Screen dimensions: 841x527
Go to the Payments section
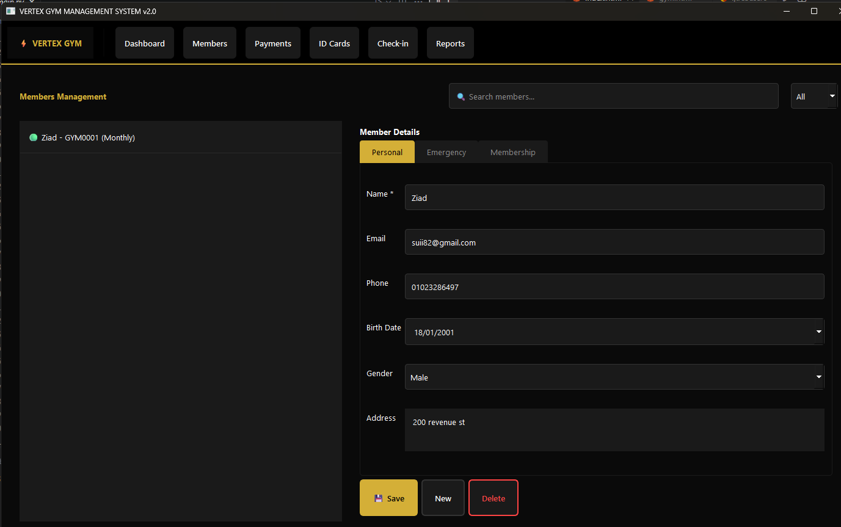point(272,43)
